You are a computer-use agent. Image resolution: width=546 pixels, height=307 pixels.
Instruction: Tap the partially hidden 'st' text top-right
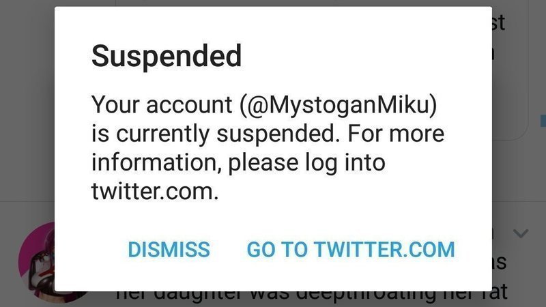(x=499, y=23)
